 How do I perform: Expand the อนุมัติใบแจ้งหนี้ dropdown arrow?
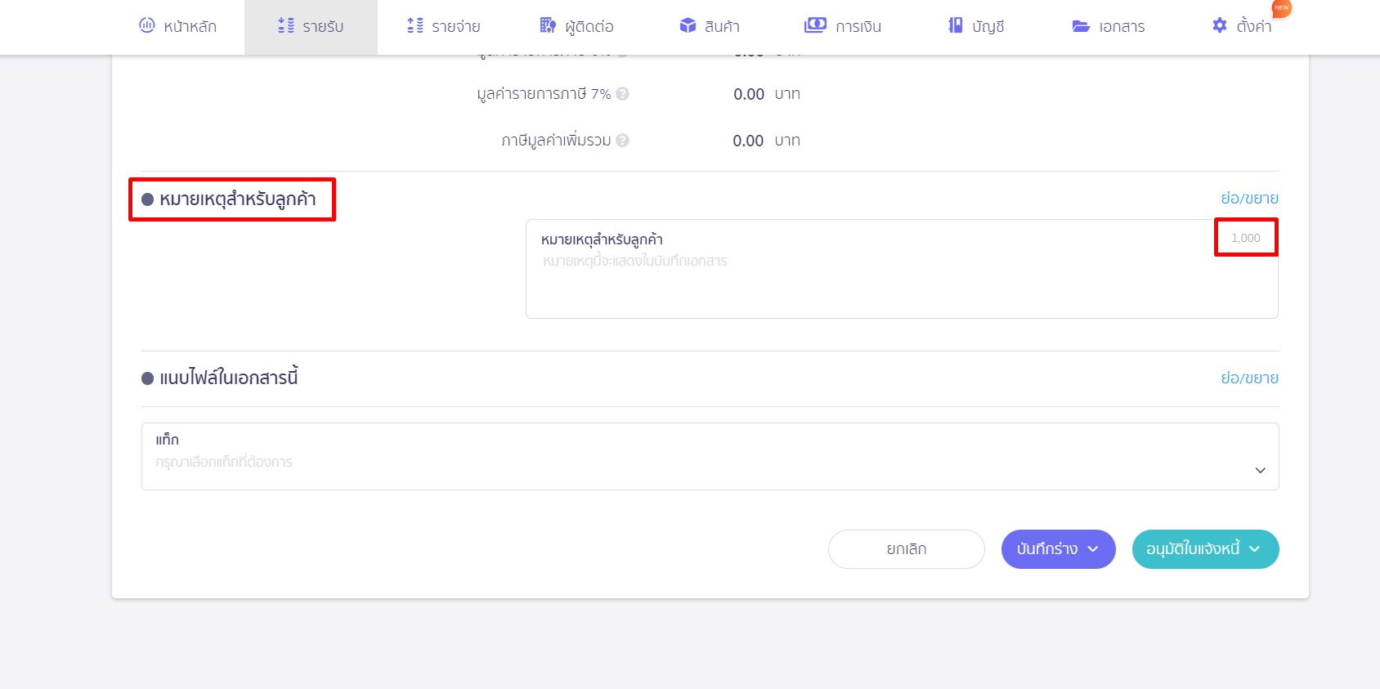coord(1255,549)
